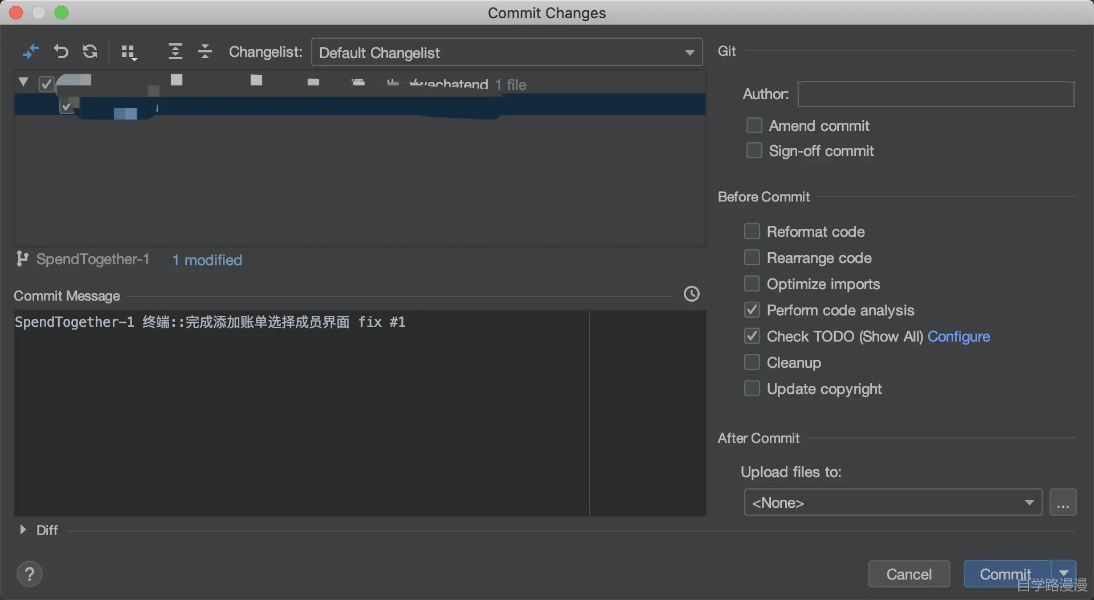
Task: Collapse the changed files root node
Action: click(23, 82)
